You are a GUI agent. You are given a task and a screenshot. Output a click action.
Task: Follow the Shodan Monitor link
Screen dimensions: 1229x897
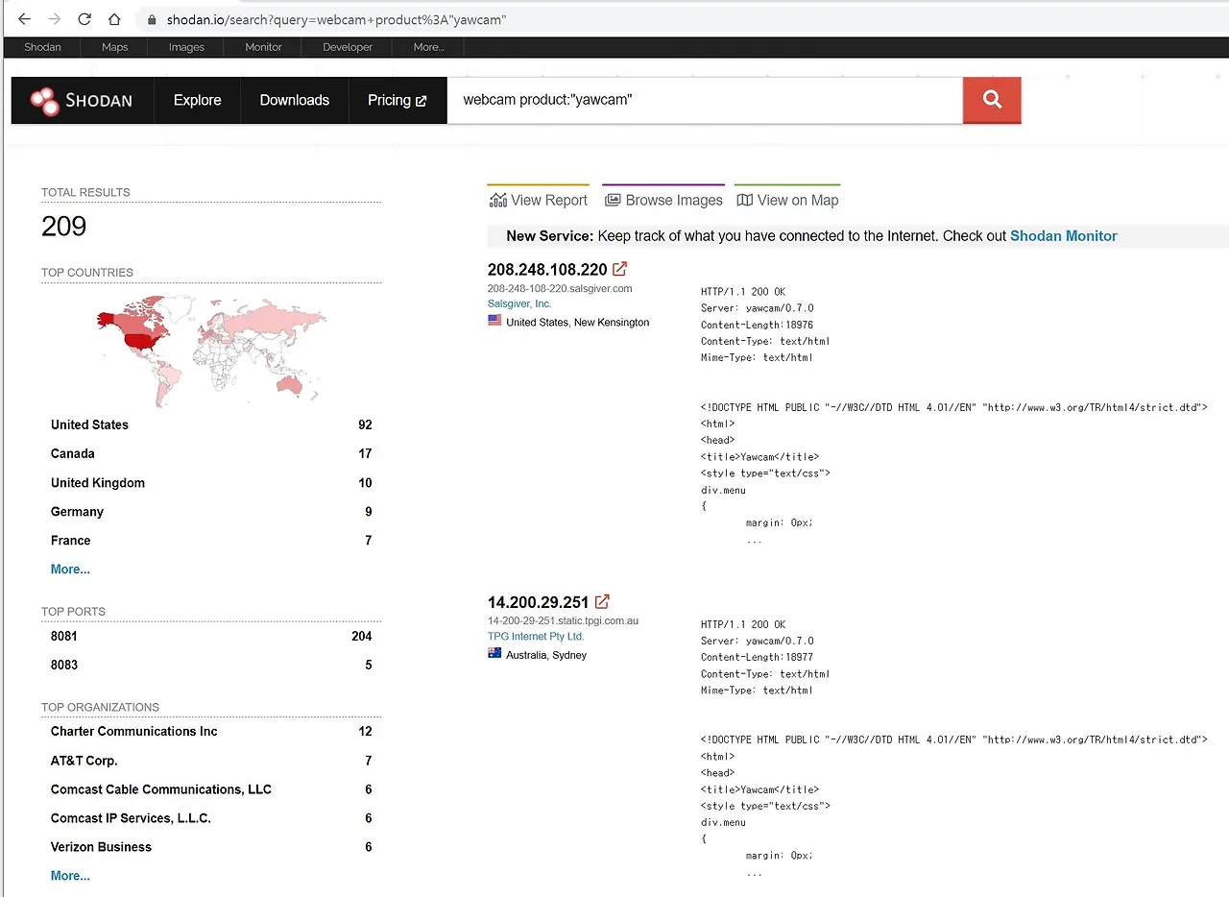tap(1064, 236)
